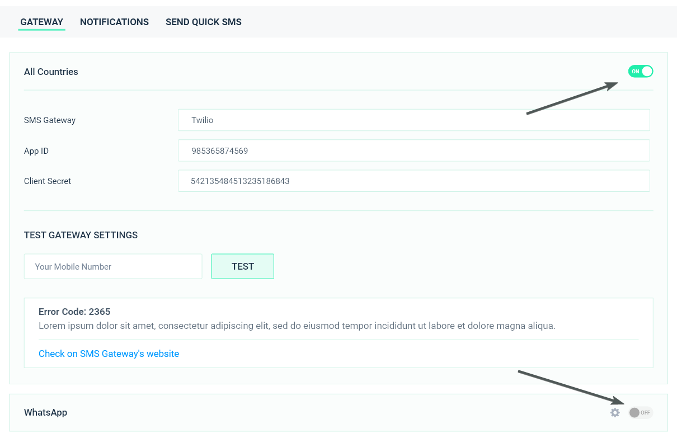Enable the WhatsApp toggle switch

[641, 413]
